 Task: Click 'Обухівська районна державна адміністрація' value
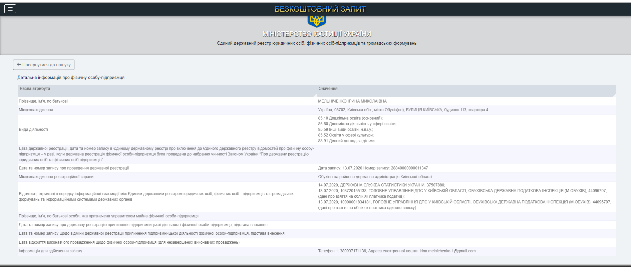375,177
